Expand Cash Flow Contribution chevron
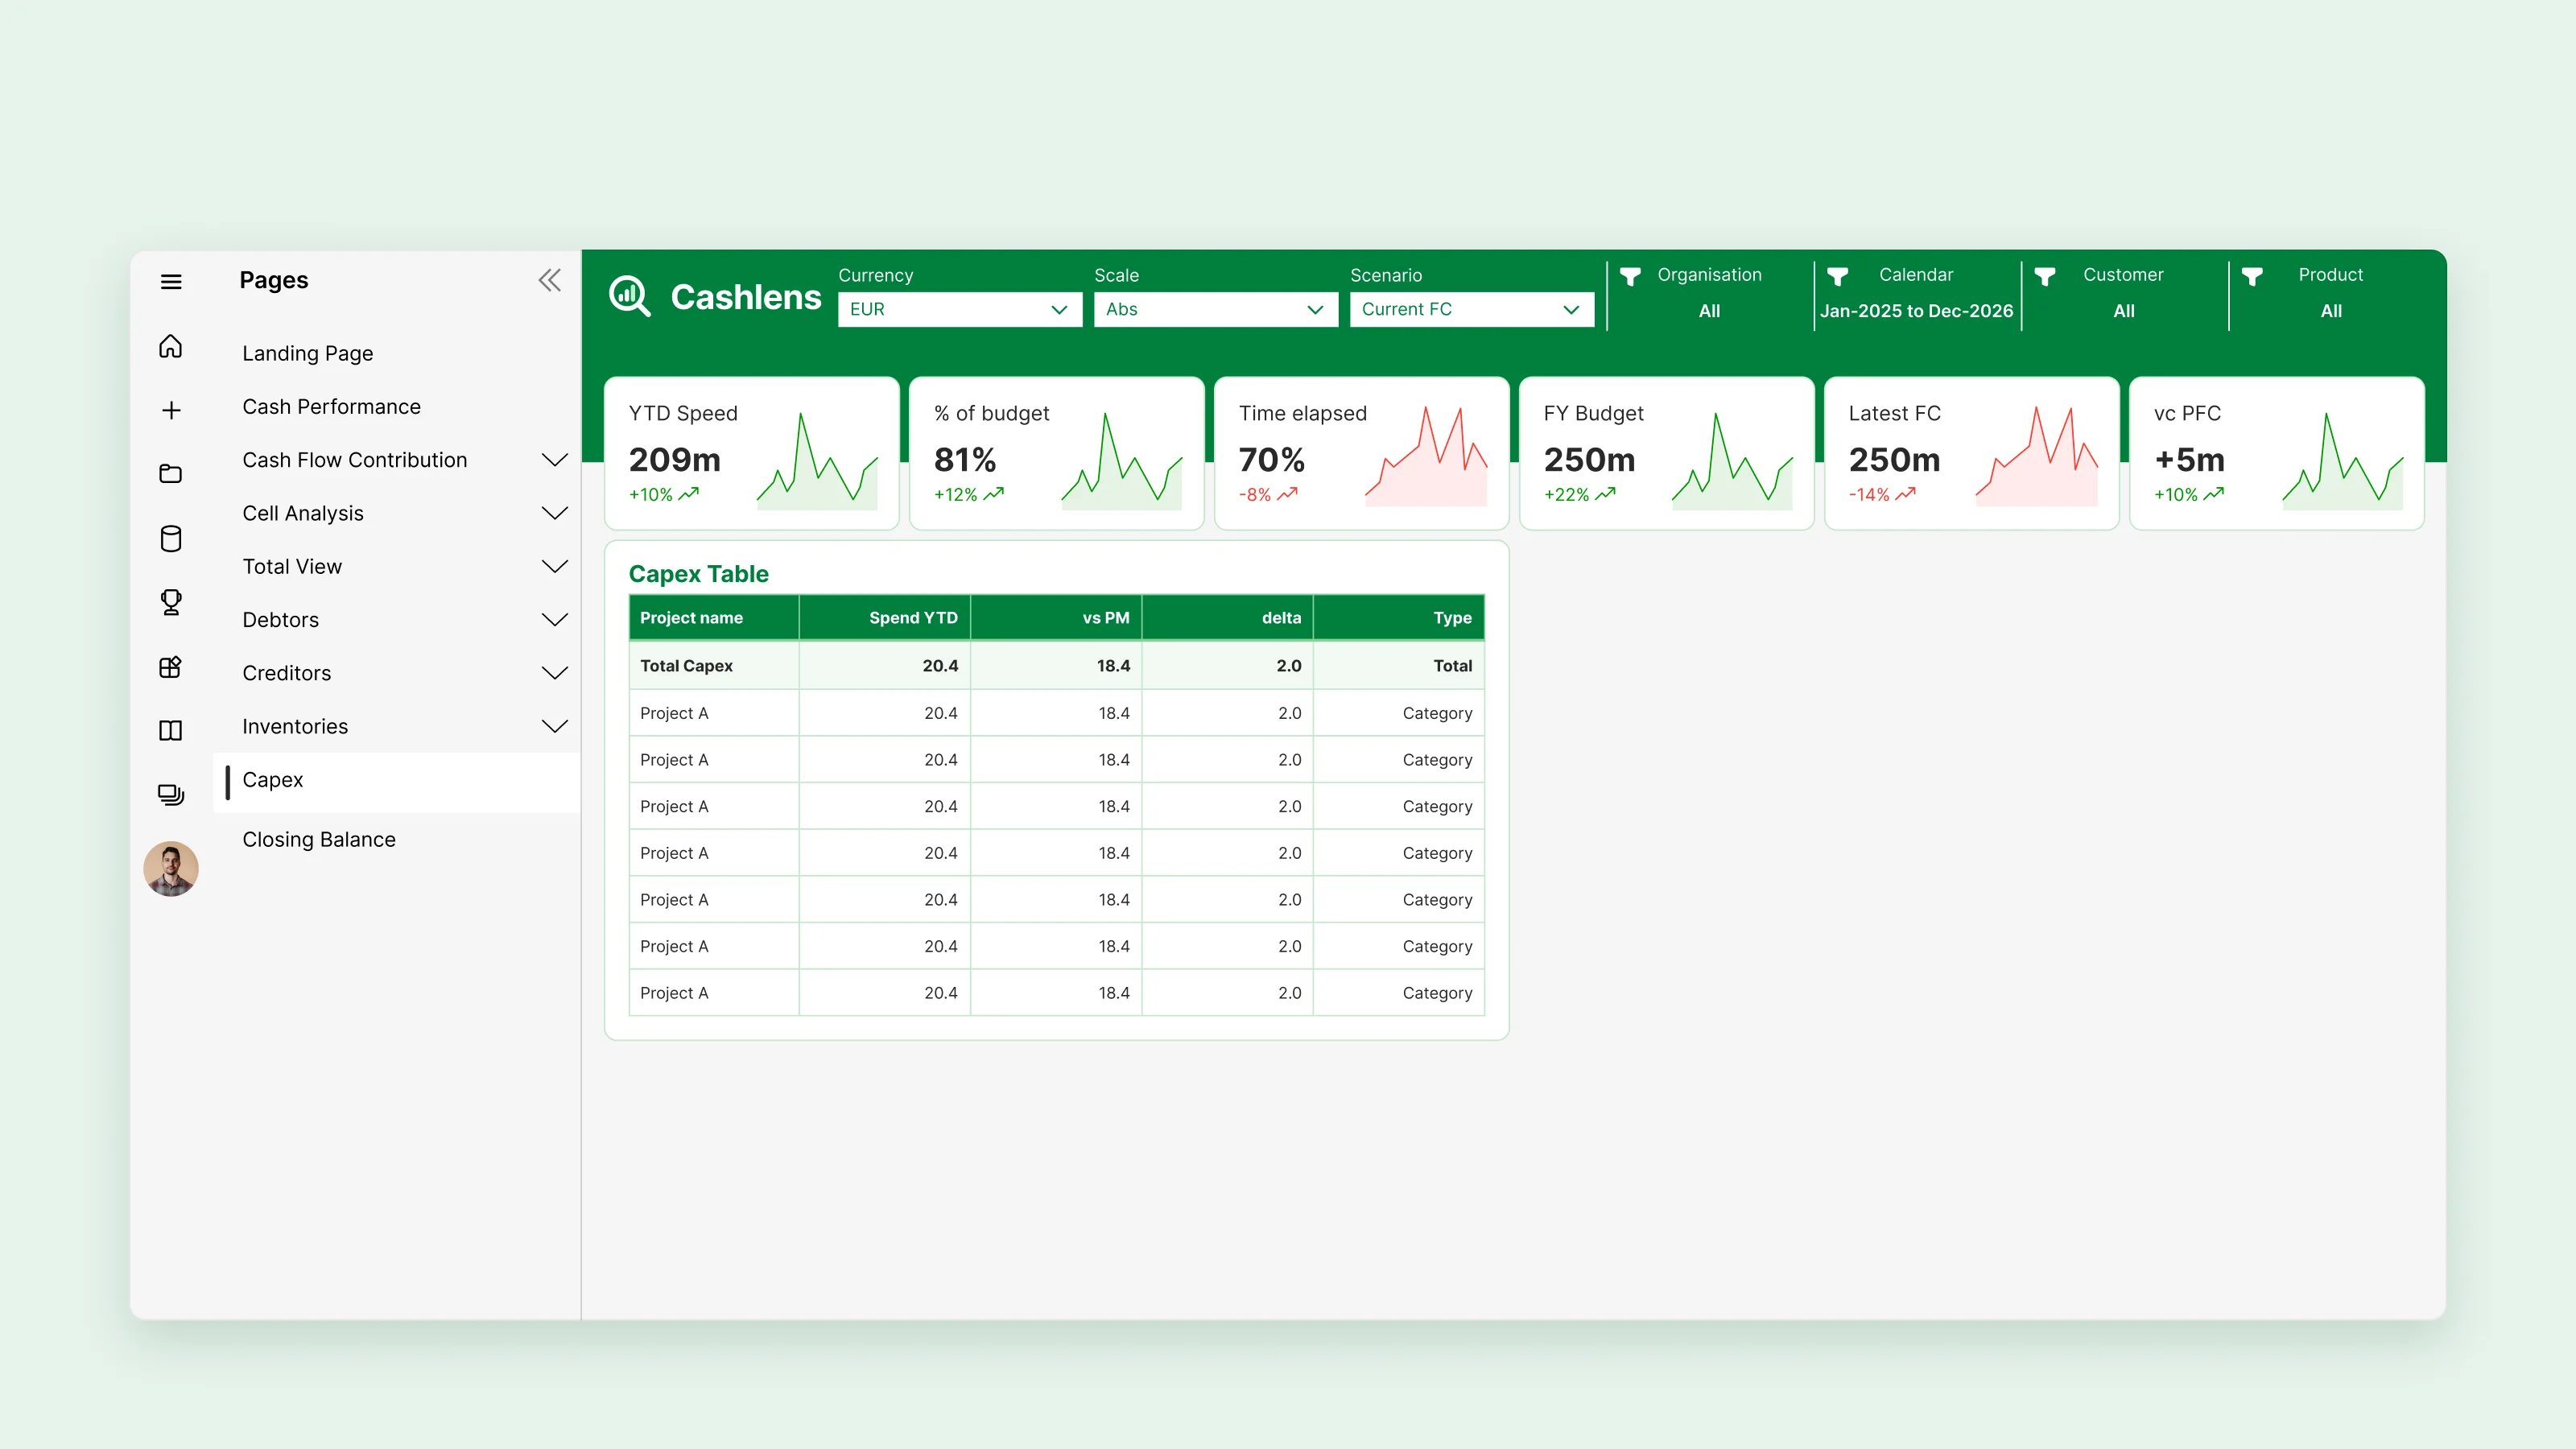The image size is (2576, 1449). click(x=555, y=460)
